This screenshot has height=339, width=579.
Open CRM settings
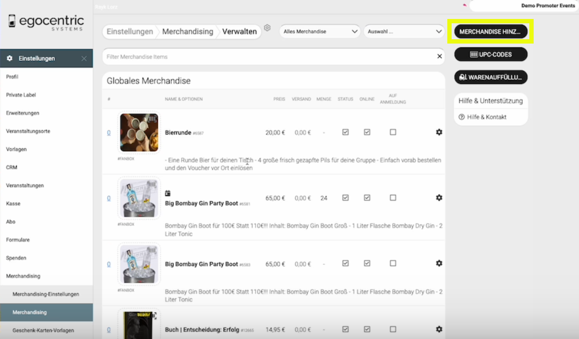pyautogui.click(x=12, y=167)
